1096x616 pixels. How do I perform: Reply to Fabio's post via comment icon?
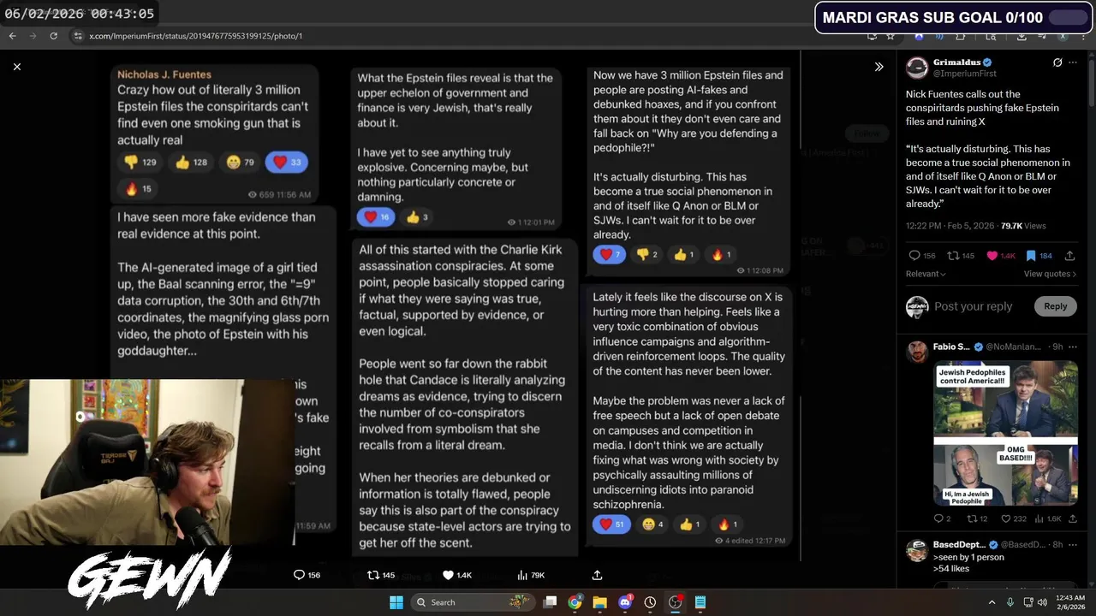point(938,518)
